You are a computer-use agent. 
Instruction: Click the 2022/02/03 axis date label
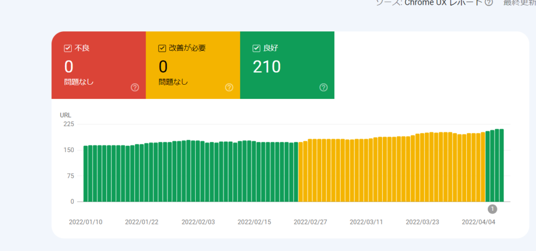click(198, 222)
